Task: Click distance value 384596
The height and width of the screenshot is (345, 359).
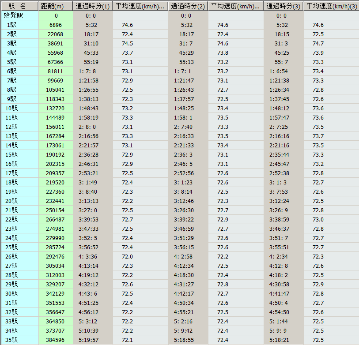Action: (x=55, y=340)
